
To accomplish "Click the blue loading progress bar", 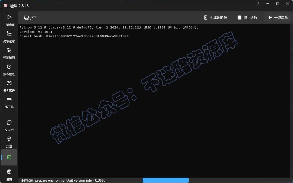I will click(x=165, y=180).
